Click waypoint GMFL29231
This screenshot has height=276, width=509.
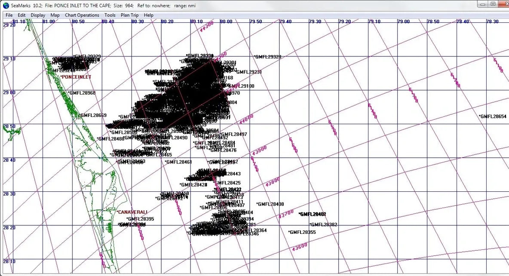click(x=248, y=72)
